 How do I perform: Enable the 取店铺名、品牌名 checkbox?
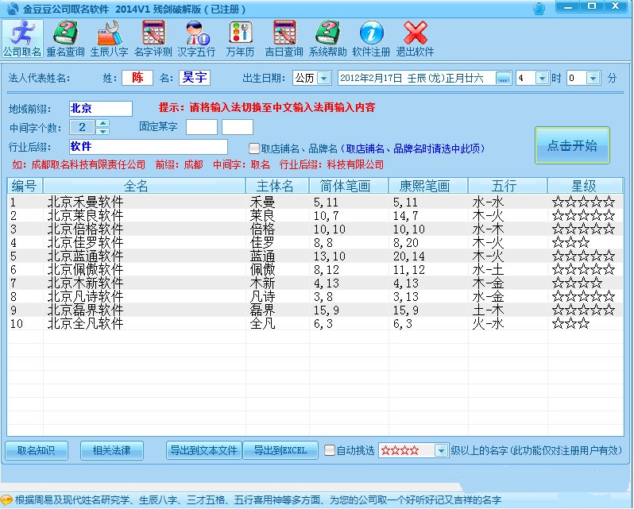click(x=254, y=148)
